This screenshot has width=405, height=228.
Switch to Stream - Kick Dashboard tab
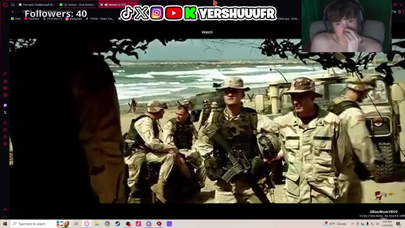click(x=78, y=5)
